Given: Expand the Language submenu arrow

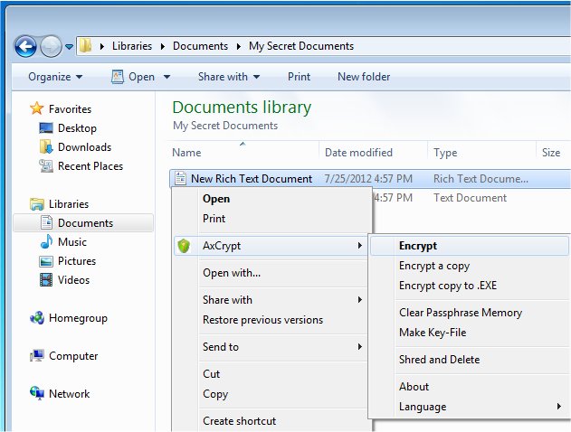Looking at the screenshot, I should pyautogui.click(x=558, y=407).
